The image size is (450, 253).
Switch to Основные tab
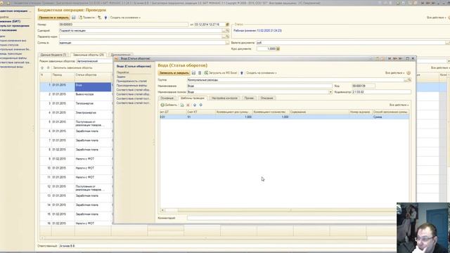point(167,98)
